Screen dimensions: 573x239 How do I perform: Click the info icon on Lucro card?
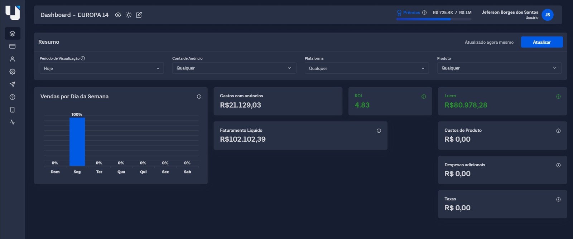558,97
